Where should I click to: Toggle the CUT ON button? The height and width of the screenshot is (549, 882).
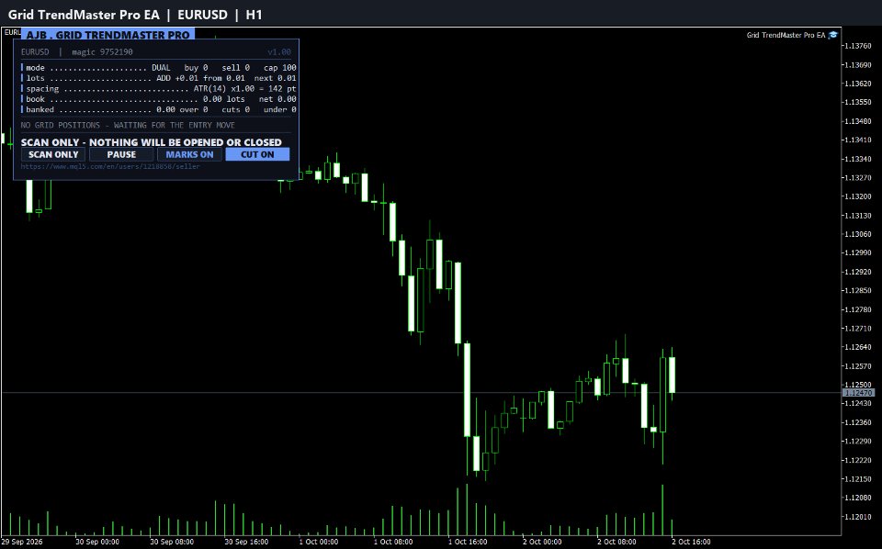click(257, 154)
